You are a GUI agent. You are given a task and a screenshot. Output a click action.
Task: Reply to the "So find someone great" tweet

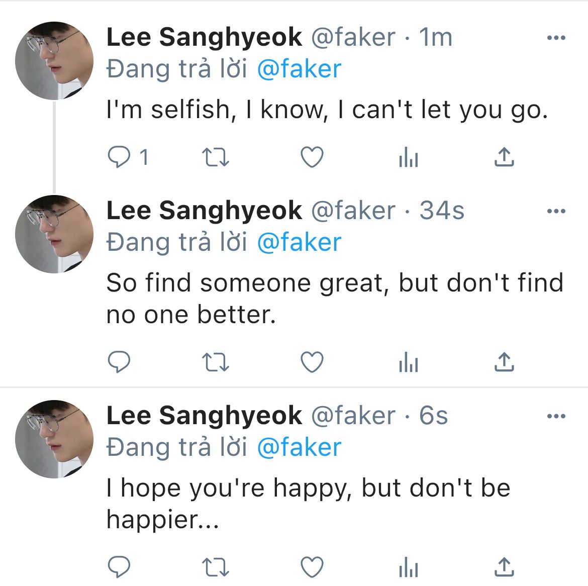(x=119, y=362)
